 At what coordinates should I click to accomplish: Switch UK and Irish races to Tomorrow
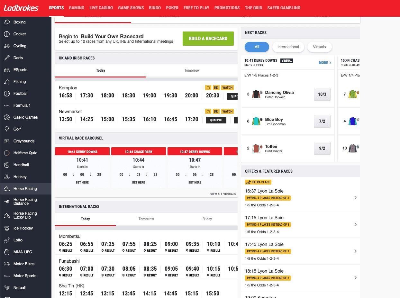coord(192,70)
